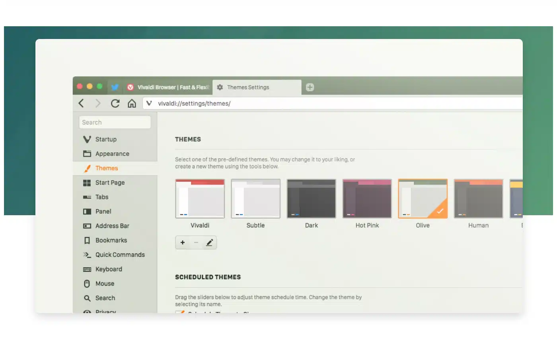The height and width of the screenshot is (358, 557).
Task: Click the Panel icon in sidebar
Action: [x=87, y=211]
